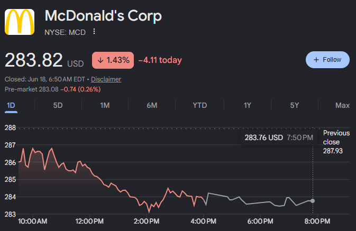
Task: View the 1Y chart range
Action: point(248,106)
